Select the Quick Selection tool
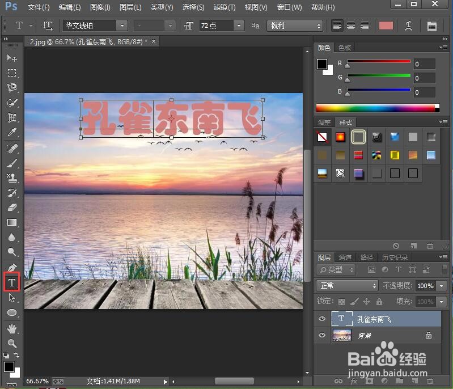Viewport: 453px width, 389px height. tap(11, 103)
